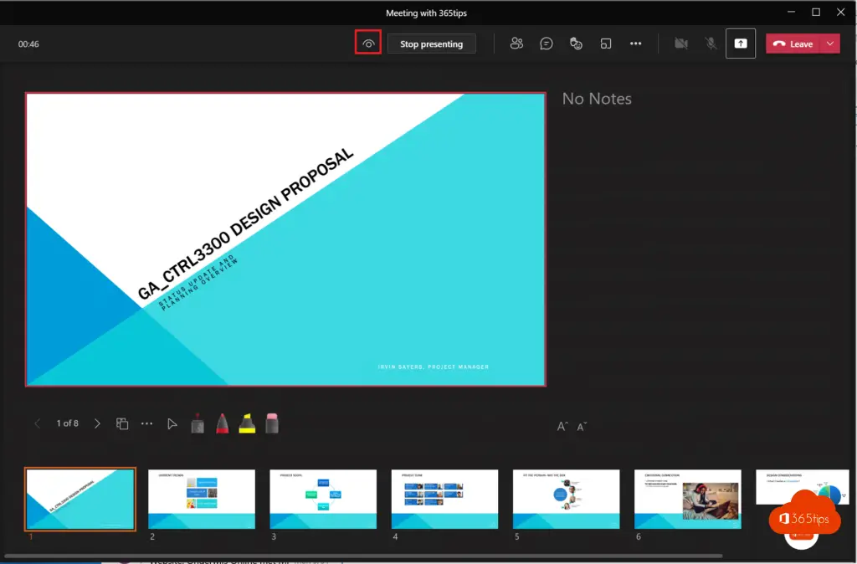Click the share content tray icon

coord(741,44)
